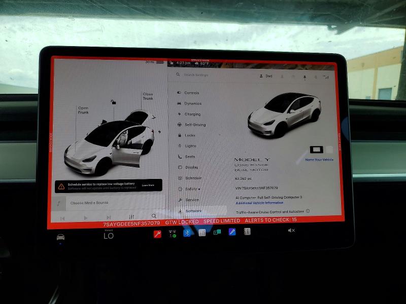The height and width of the screenshot is (304, 406).
Task: Select the Software settings menu
Action: tap(201, 211)
